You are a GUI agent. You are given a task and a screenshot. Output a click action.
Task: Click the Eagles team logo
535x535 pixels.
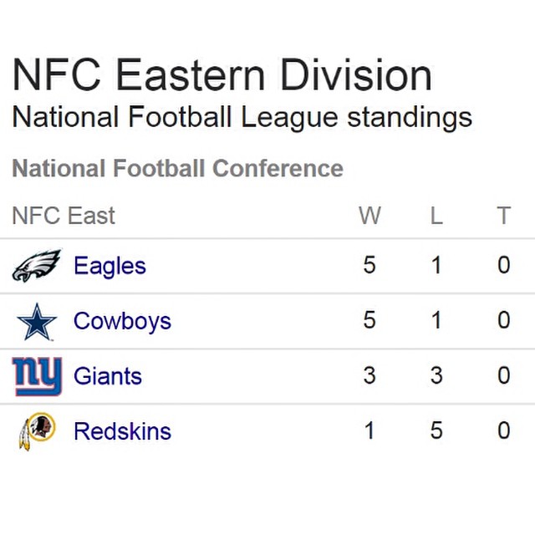[37, 266]
